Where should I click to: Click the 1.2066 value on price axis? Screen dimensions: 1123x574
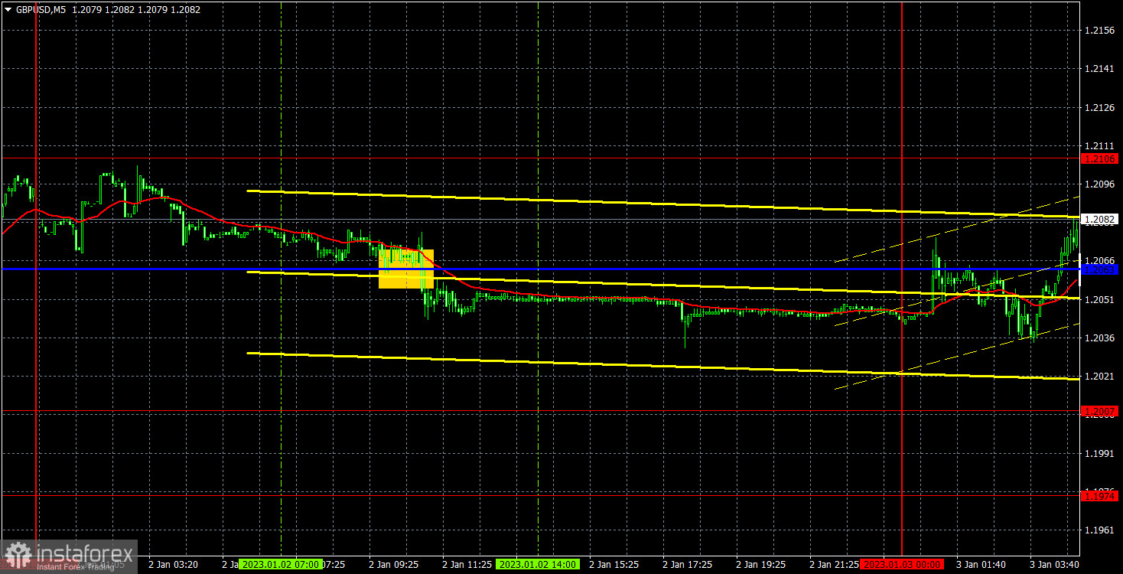(x=1099, y=260)
